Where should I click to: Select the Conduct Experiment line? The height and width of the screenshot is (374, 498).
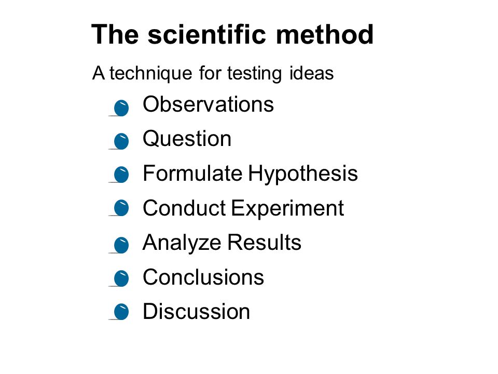click(x=243, y=209)
